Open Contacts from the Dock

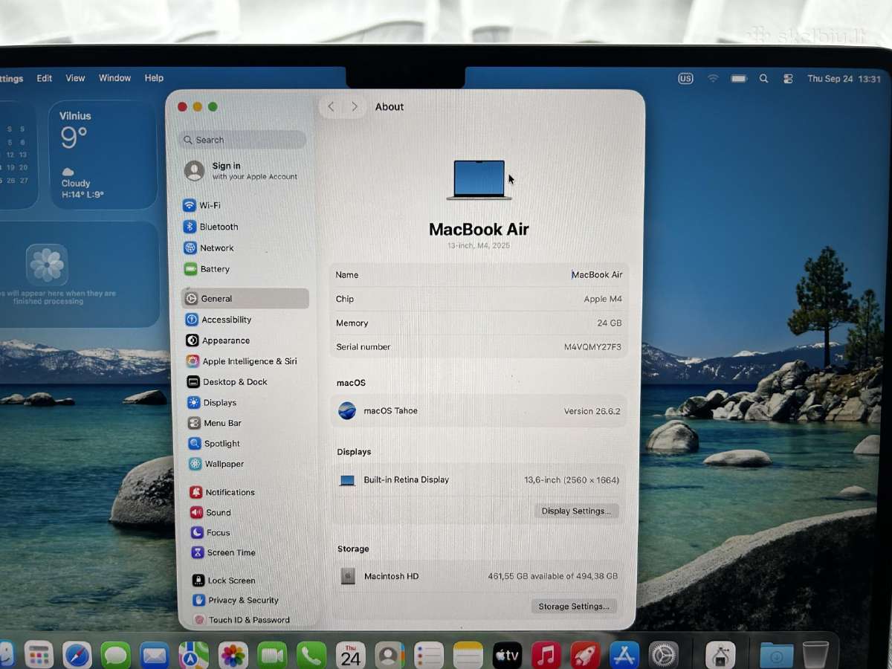[x=390, y=655]
